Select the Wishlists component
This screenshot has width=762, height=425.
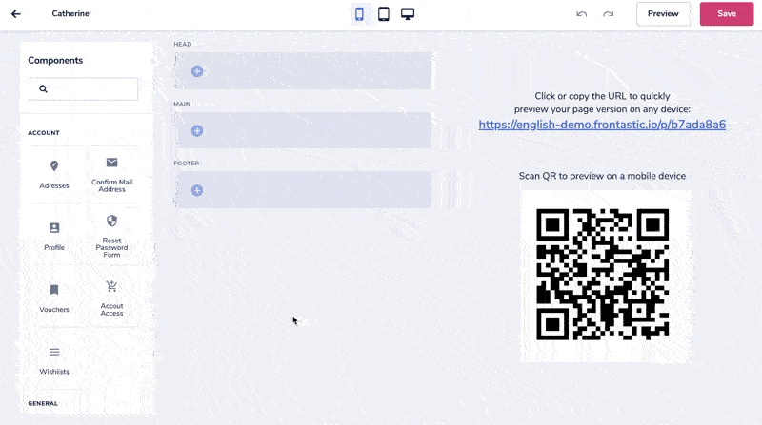pyautogui.click(x=54, y=360)
